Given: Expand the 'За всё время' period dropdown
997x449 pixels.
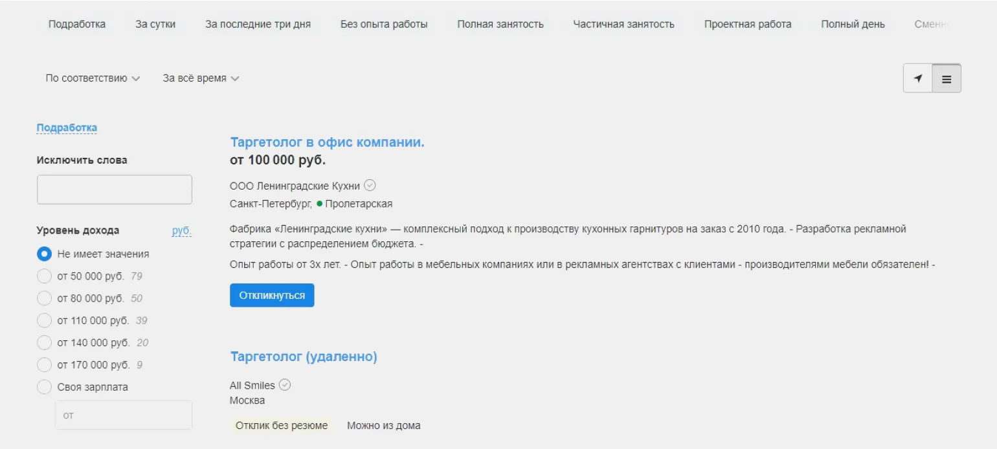Looking at the screenshot, I should (x=201, y=78).
